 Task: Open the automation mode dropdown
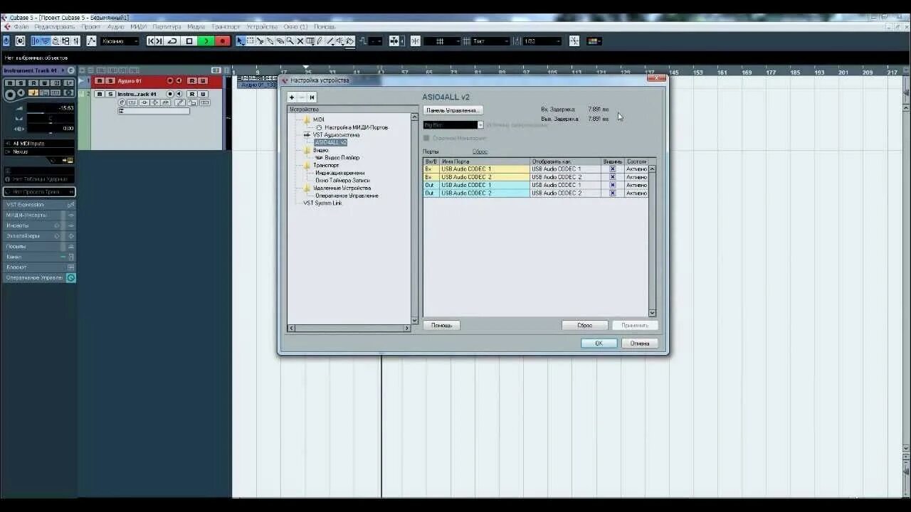tap(120, 41)
